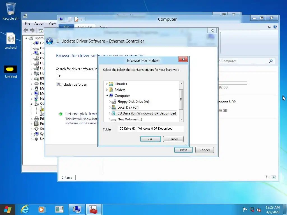Click the Mice device category icon
Image resolution: width=287 pixels, height=215 pixels.
(36, 88)
